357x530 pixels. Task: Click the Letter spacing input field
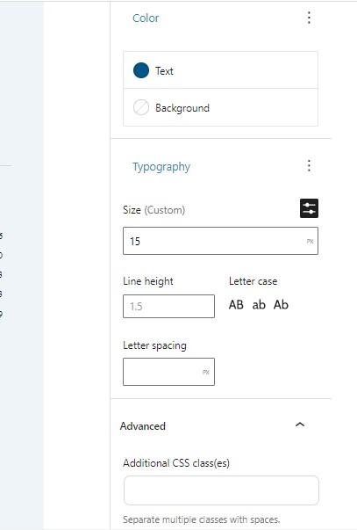click(168, 372)
